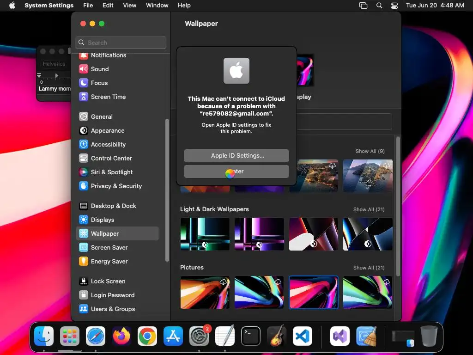473x355 pixels.
Task: Click the Screen Time hourglass icon
Action: tap(84, 97)
